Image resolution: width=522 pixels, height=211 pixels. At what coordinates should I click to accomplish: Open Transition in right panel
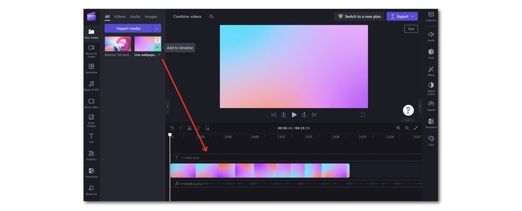point(431,123)
